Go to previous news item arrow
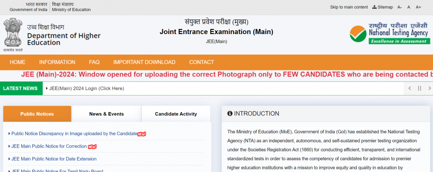The height and width of the screenshot is (172, 433). [409, 88]
